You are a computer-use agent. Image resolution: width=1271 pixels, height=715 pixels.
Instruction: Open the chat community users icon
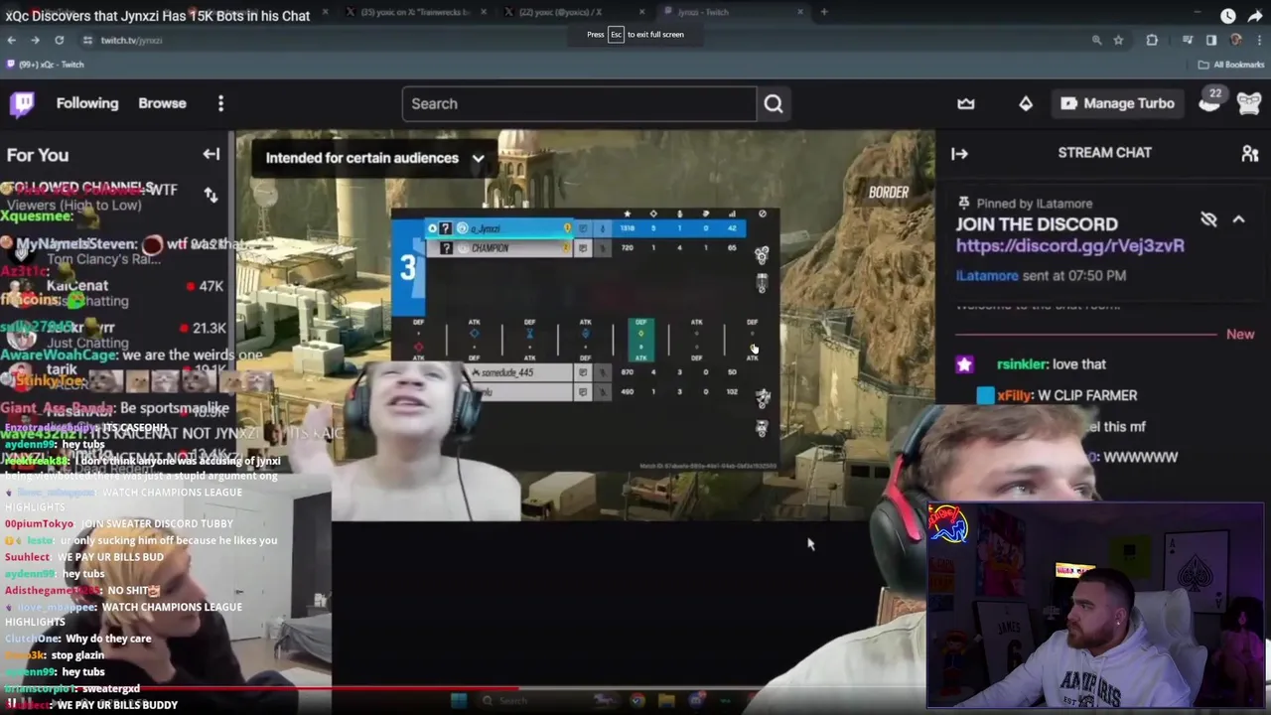tap(1250, 153)
